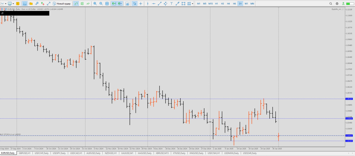Click the gold dollar market icon
This screenshot has width=355, height=156.
click(18, 4)
